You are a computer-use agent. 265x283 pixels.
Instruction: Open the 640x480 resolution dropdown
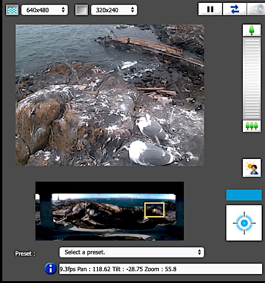point(44,10)
